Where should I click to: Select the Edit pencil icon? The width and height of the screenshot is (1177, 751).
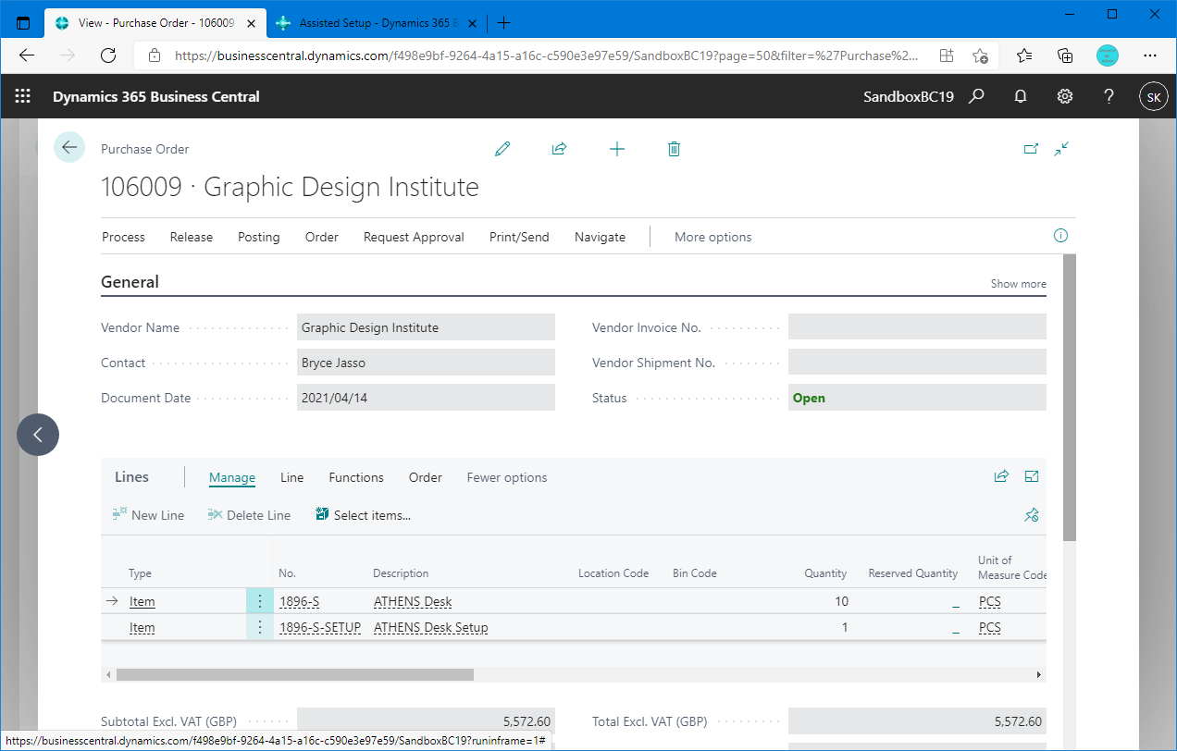(502, 148)
